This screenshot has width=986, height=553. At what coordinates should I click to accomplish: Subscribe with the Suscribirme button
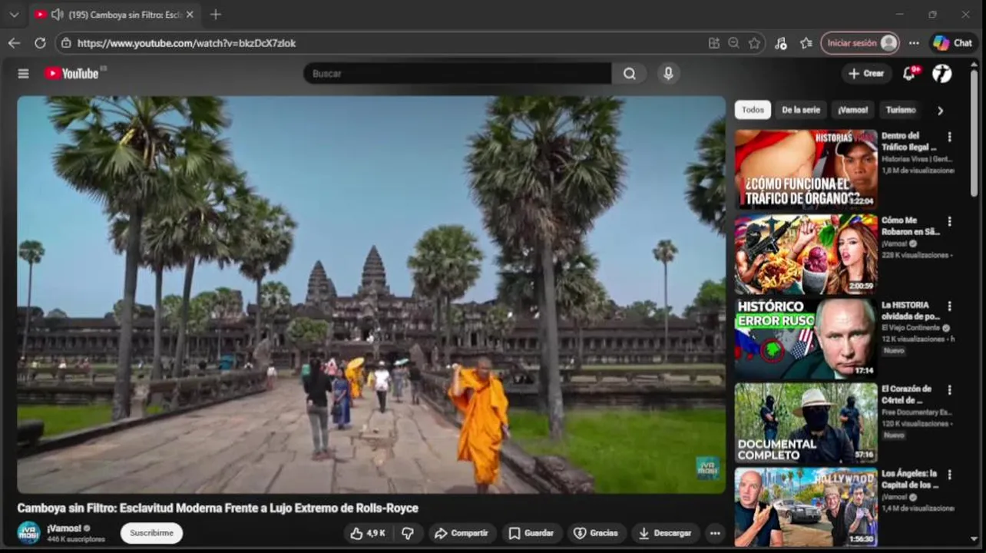pyautogui.click(x=151, y=533)
